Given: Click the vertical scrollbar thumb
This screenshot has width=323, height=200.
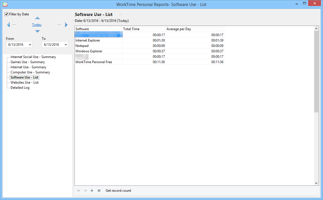Looking at the screenshot, I should (316, 71).
